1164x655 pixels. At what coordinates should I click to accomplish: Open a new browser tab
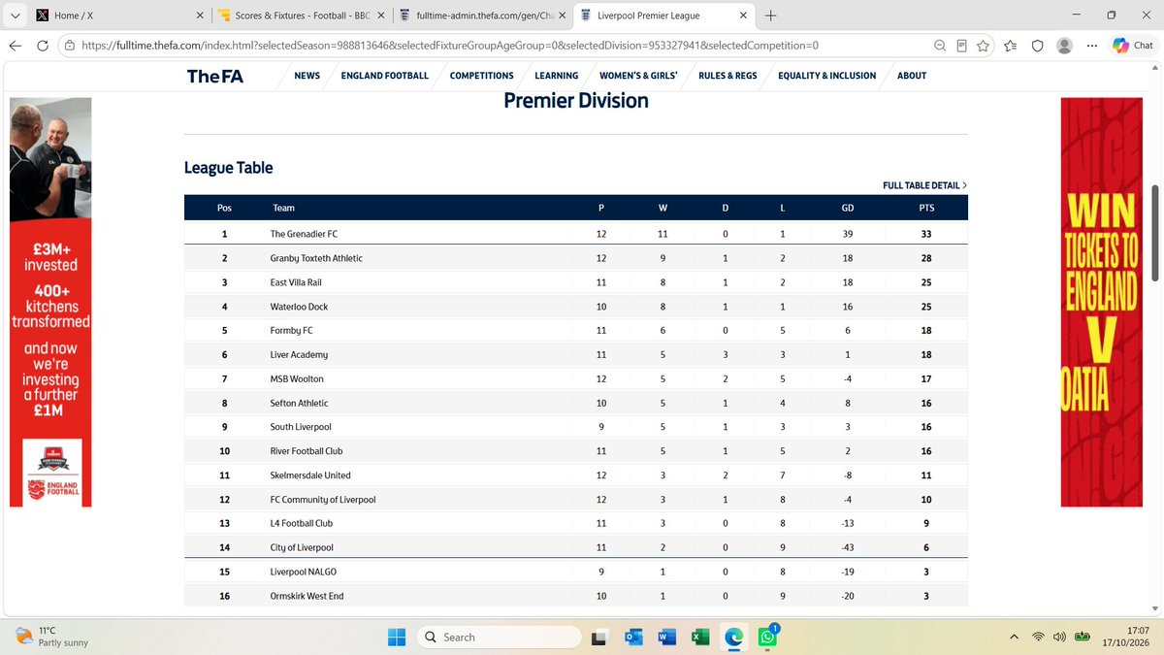[771, 16]
